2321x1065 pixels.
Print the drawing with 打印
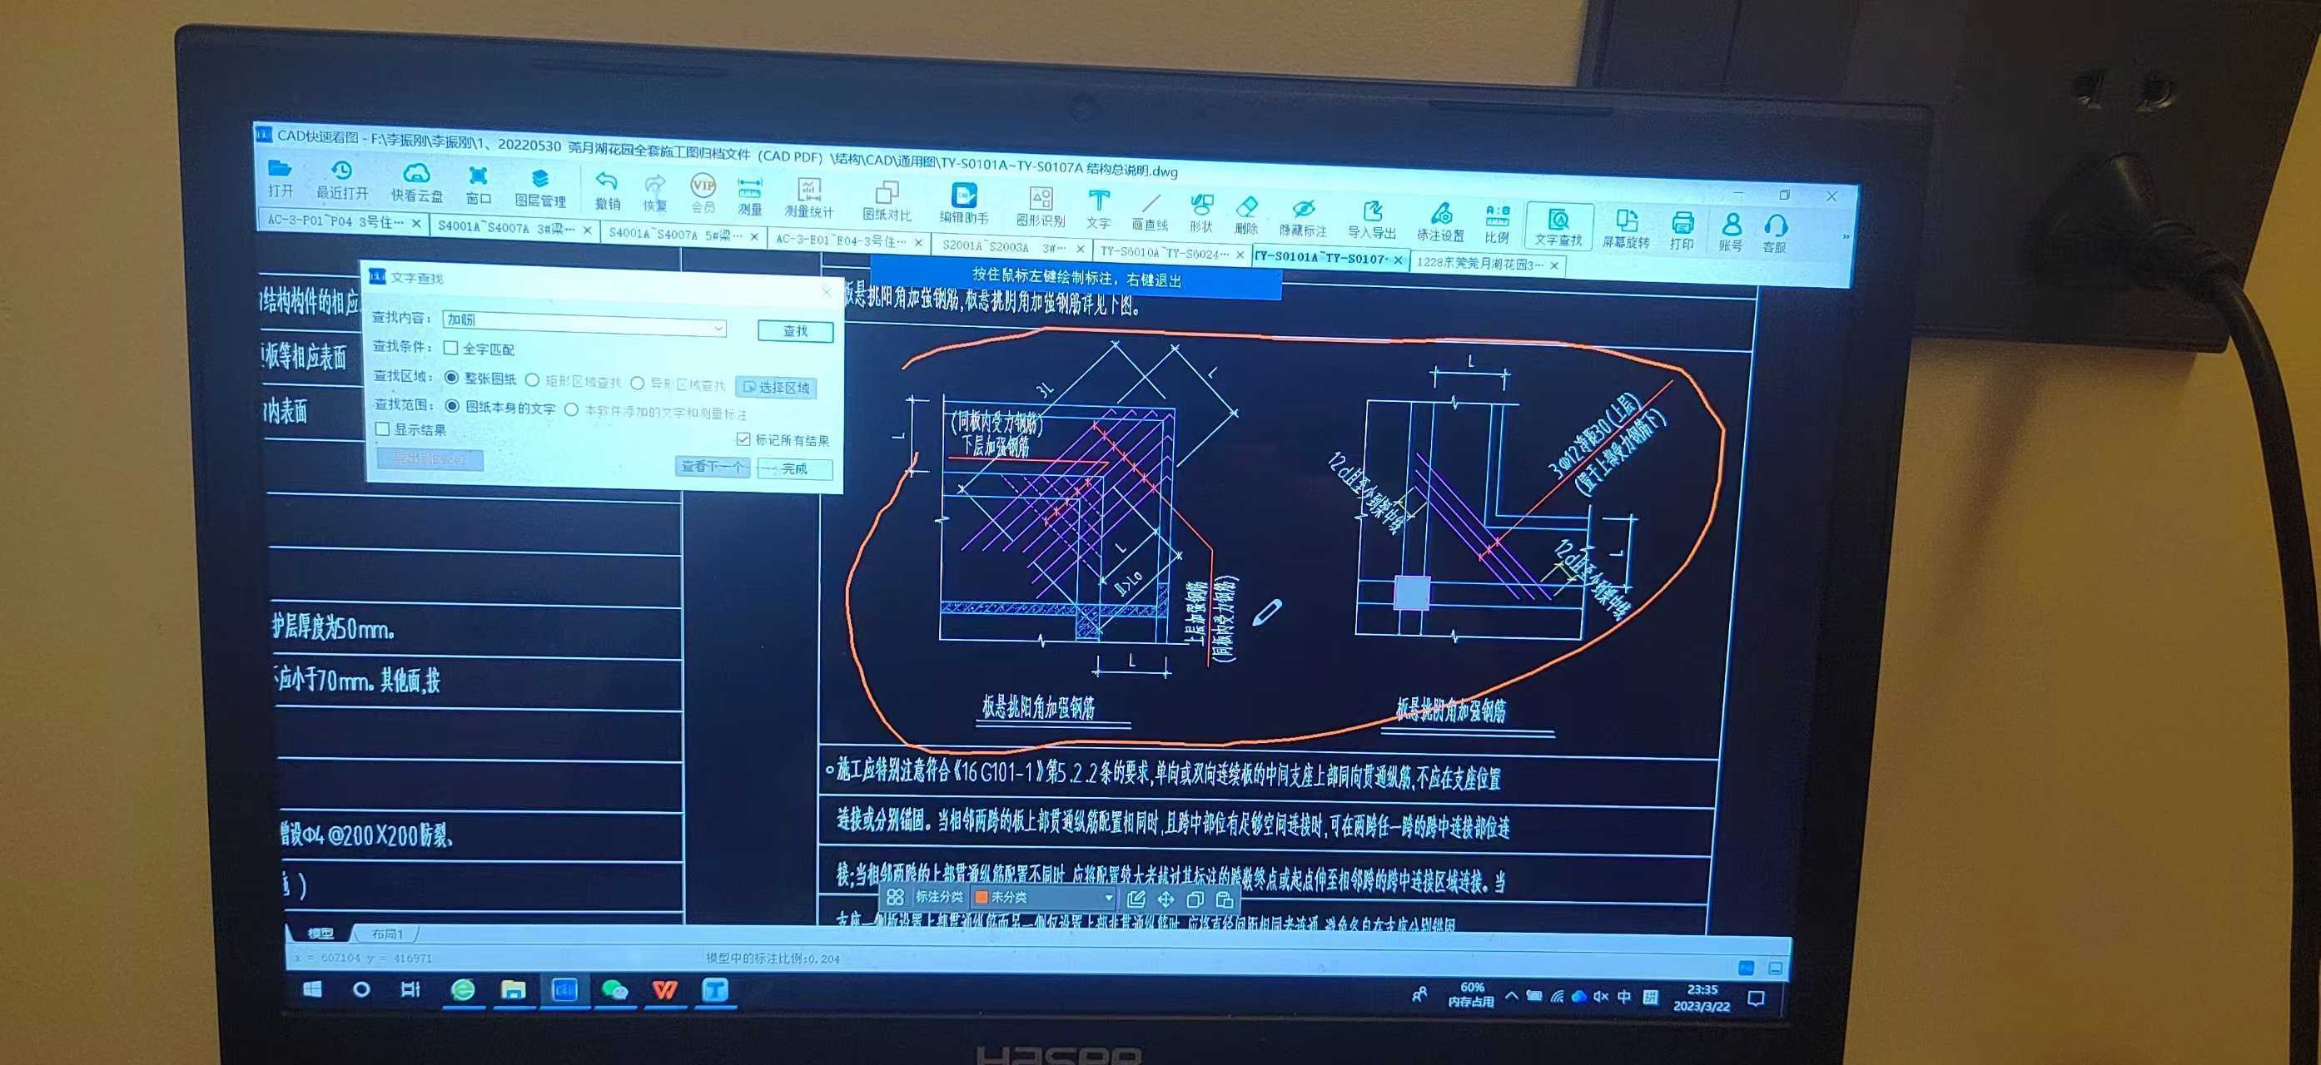1682,231
